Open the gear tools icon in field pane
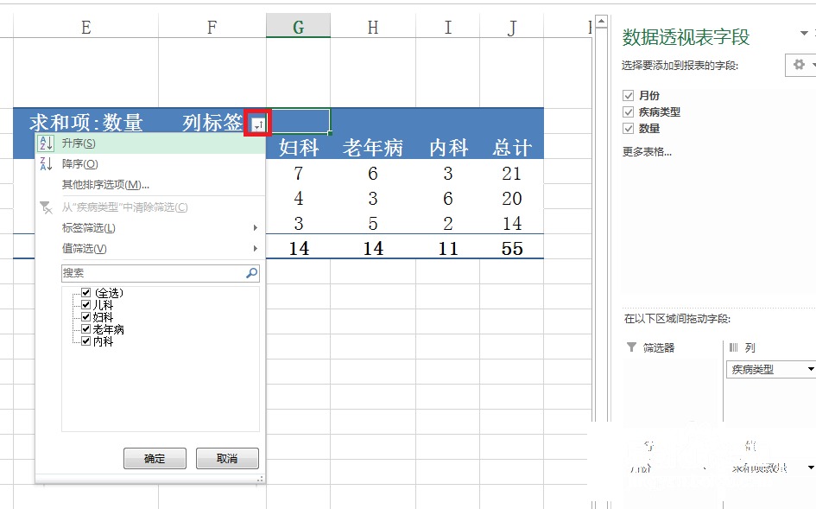Screen dimensions: 816x509 pyautogui.click(x=799, y=65)
